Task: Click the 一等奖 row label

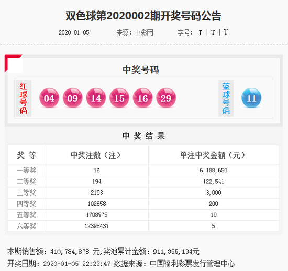Action: 27,171
